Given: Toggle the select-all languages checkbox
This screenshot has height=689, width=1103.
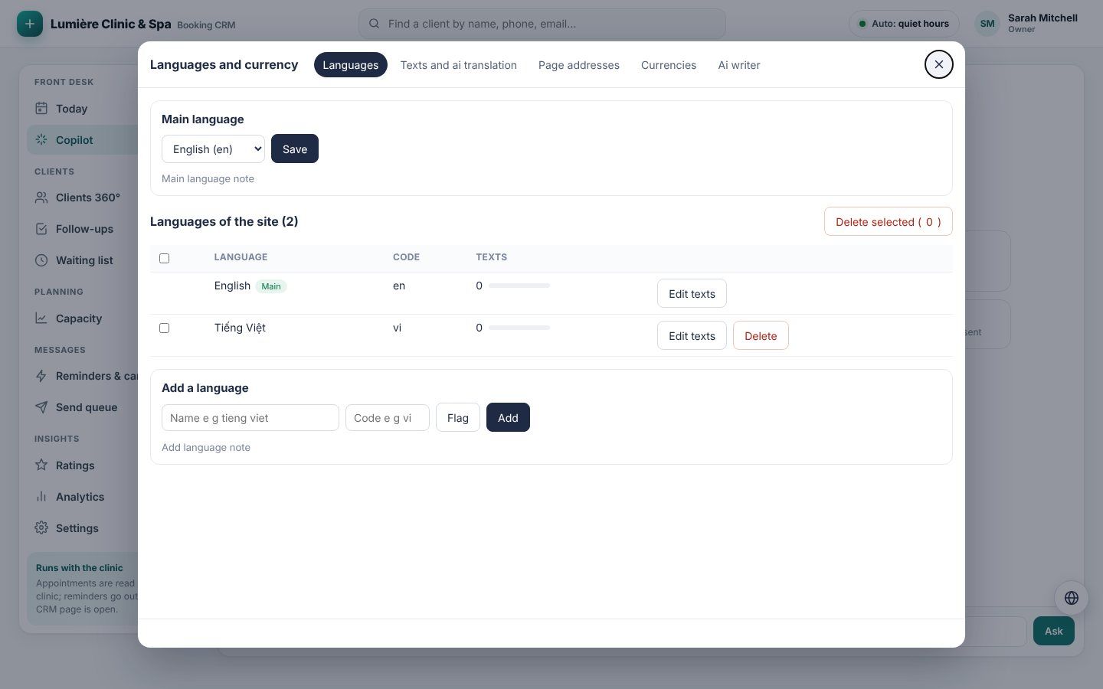Looking at the screenshot, I should (164, 258).
